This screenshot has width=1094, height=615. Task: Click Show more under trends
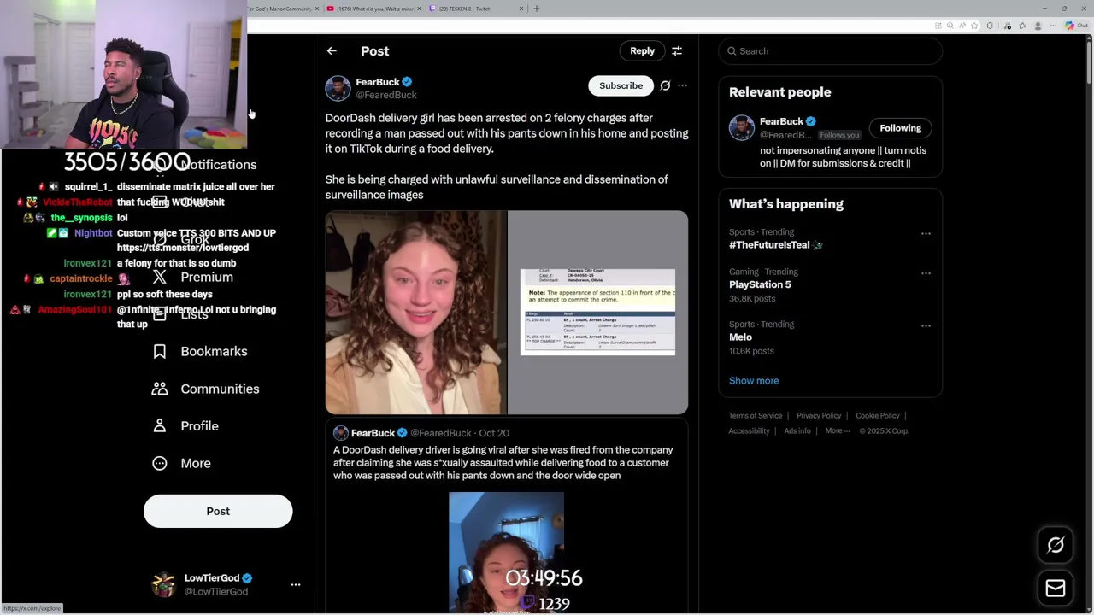point(754,381)
